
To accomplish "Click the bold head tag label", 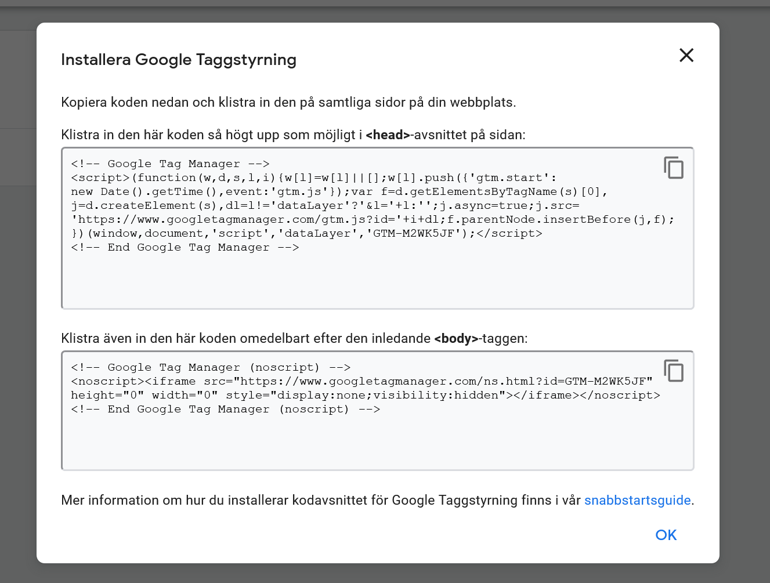I will 388,135.
